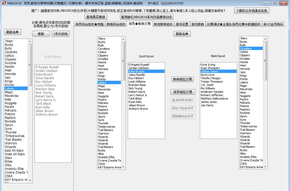Viewport: 290px width, 191px height.
Task: Select Kyrie Irving in Cavaliers roster
Action: click(218, 65)
